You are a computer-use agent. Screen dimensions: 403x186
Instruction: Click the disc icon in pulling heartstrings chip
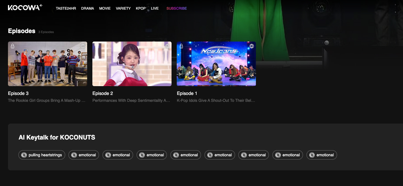point(24,155)
